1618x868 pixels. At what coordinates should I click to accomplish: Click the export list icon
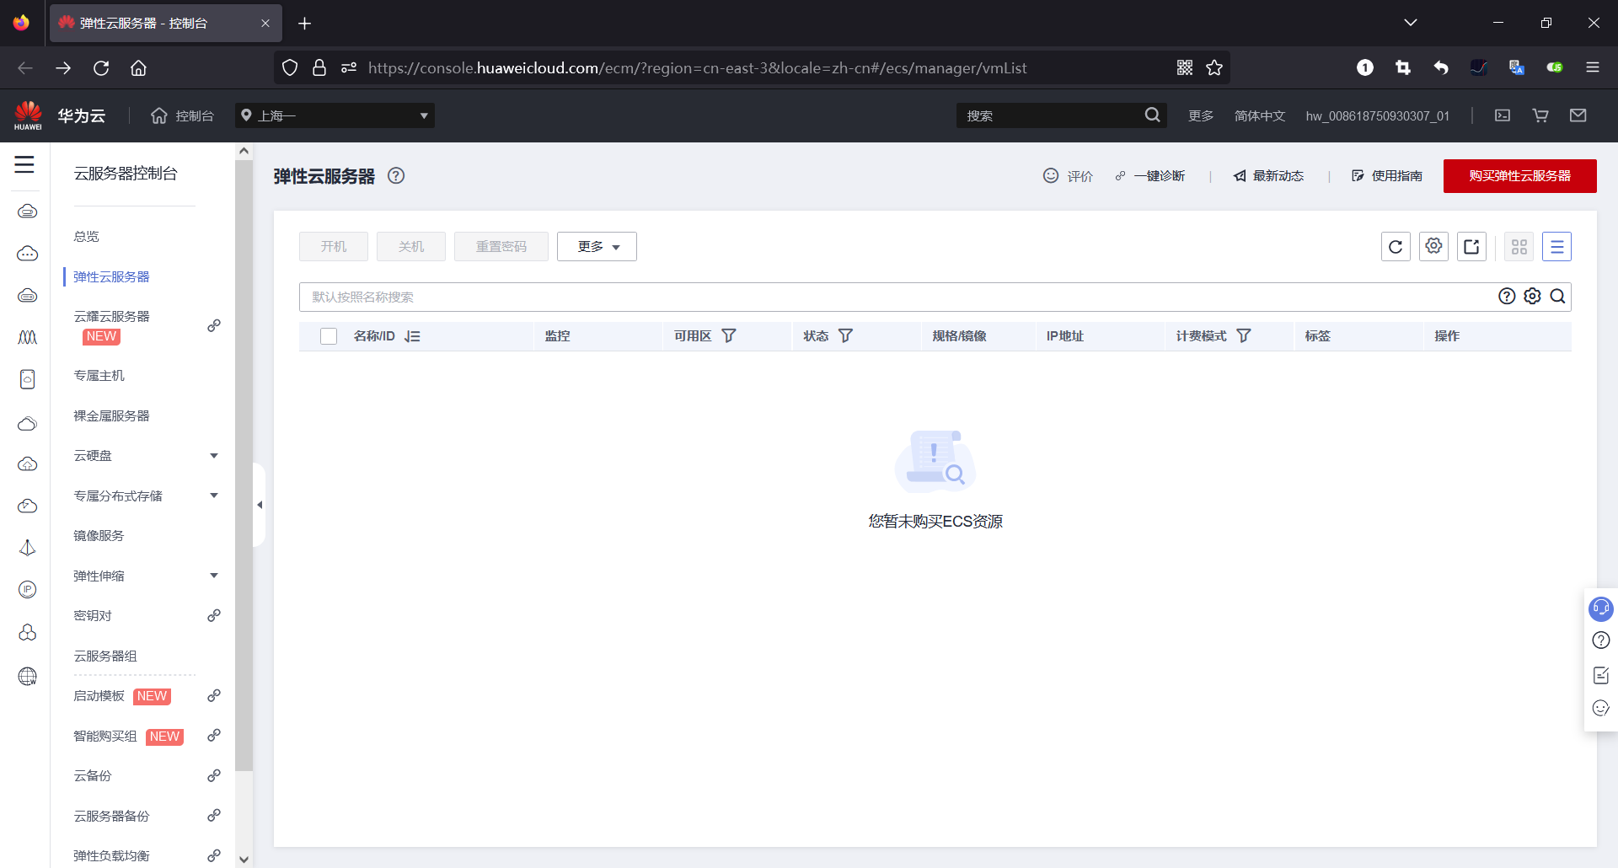point(1471,246)
